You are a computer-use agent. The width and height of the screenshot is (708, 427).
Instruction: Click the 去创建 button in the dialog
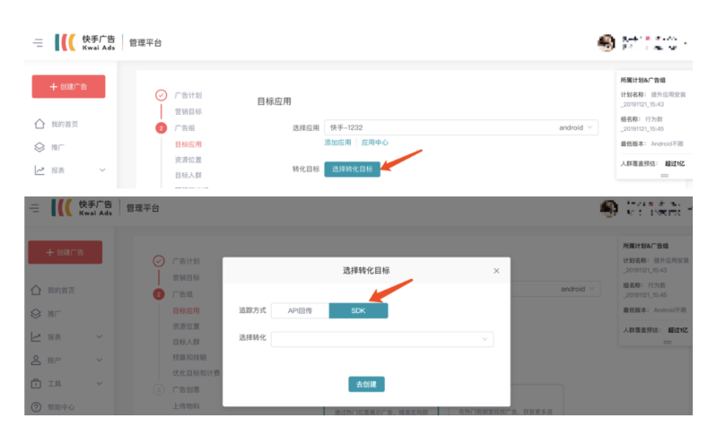[x=366, y=384]
